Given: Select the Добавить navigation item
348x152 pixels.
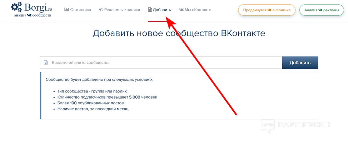Looking at the screenshot, I should (x=160, y=10).
